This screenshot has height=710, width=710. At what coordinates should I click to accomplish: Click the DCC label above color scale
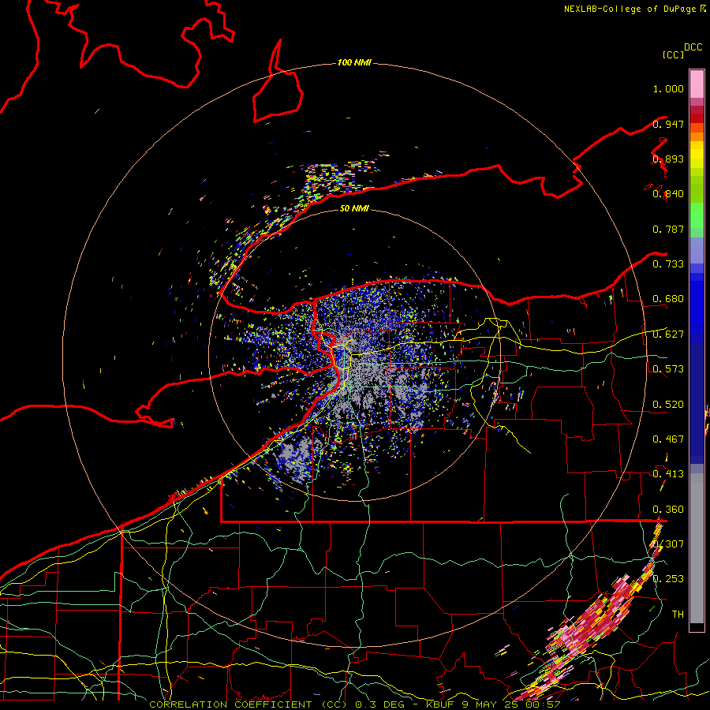(693, 47)
